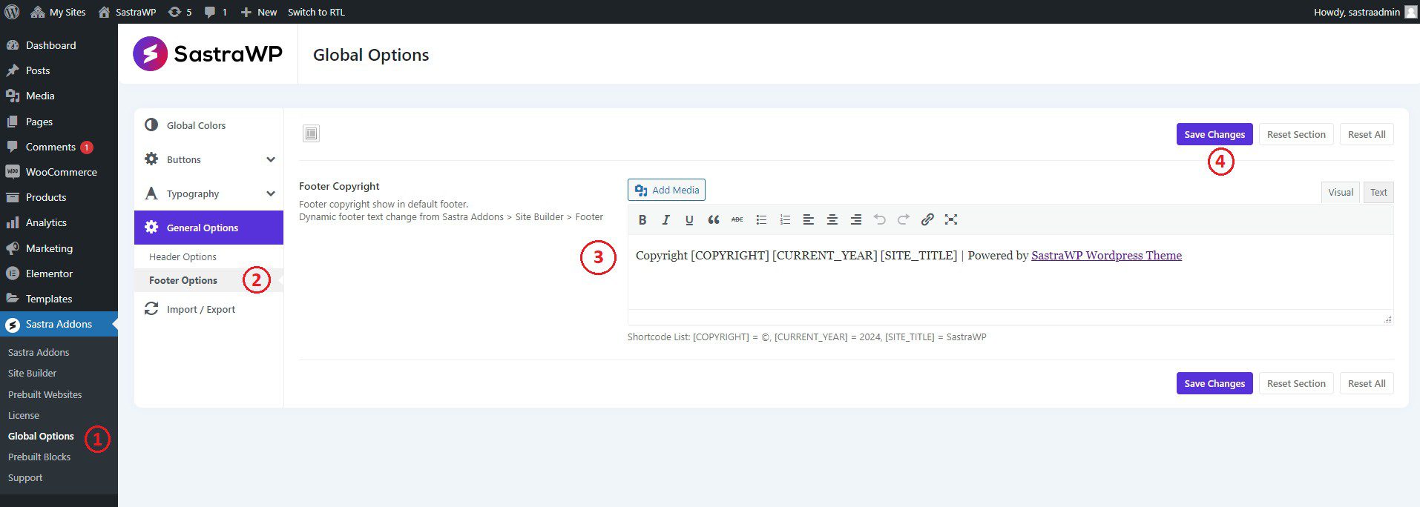Switch editor to the Visual tab
1420x507 pixels.
1341,192
